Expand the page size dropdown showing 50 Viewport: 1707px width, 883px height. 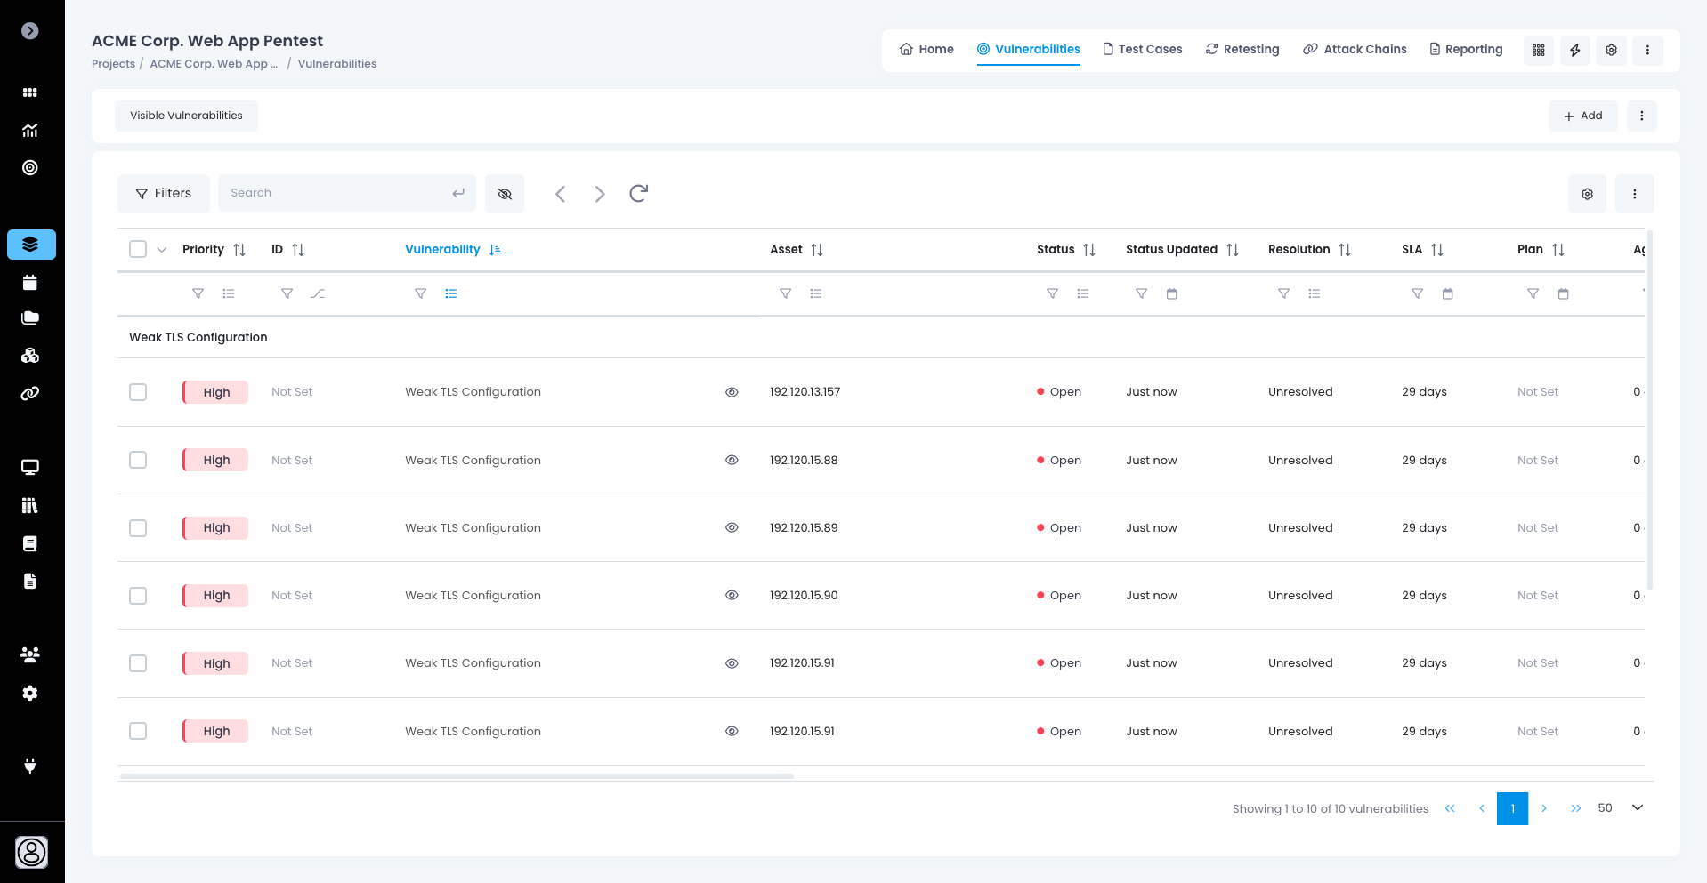tap(1637, 808)
